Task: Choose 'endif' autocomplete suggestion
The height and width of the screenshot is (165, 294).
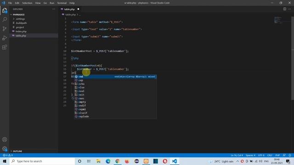Action: click(115, 105)
